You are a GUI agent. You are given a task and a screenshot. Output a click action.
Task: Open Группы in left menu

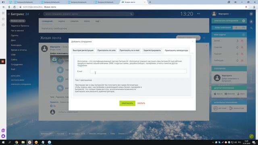(x=15, y=35)
